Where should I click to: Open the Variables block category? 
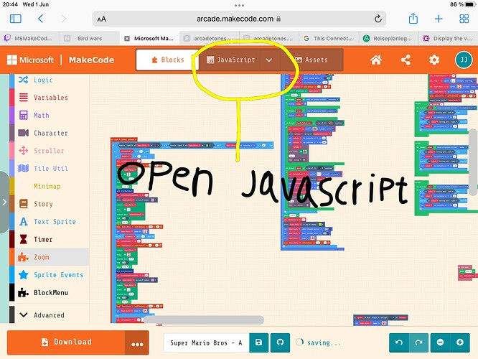click(x=49, y=98)
